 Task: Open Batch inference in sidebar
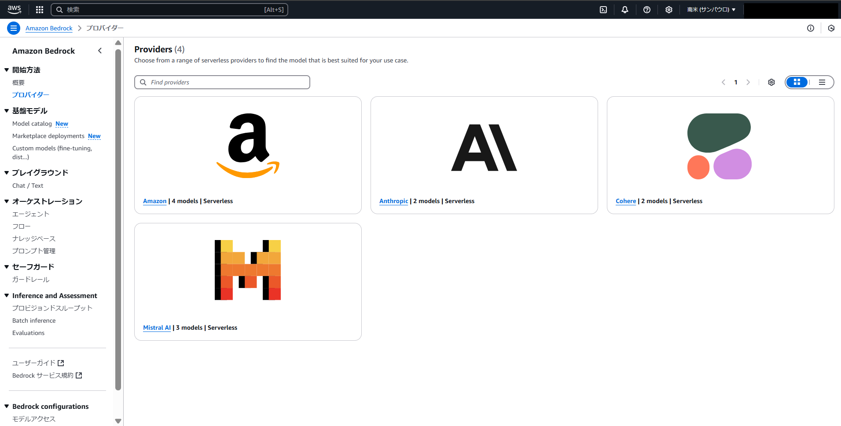tap(34, 321)
